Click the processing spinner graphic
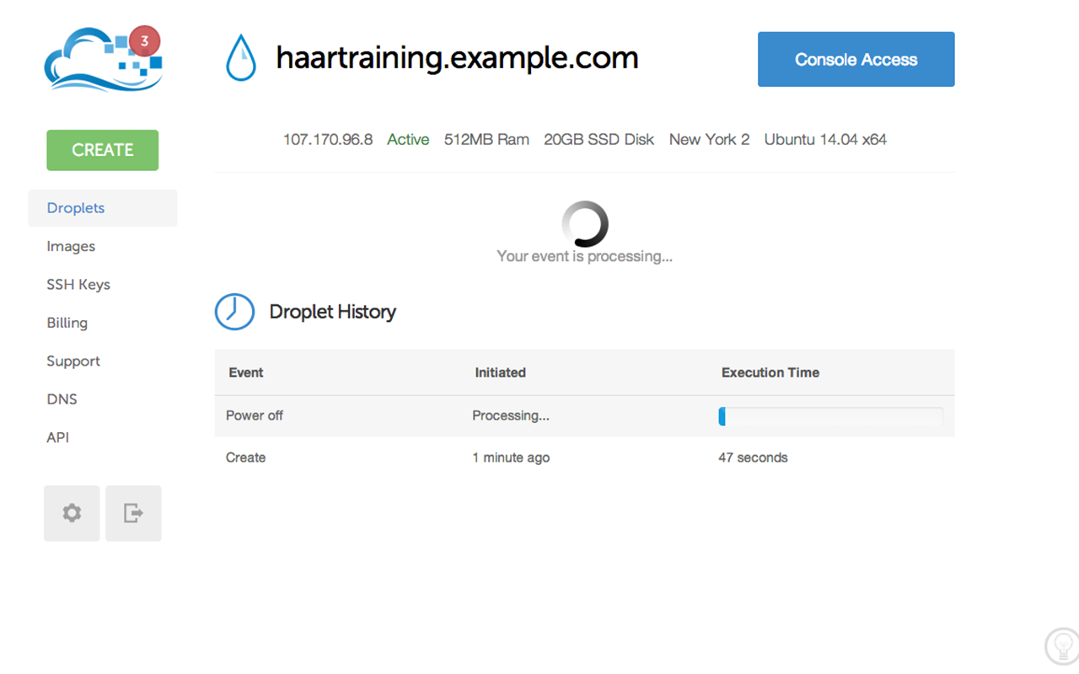Image resolution: width=1079 pixels, height=674 pixels. [x=584, y=222]
